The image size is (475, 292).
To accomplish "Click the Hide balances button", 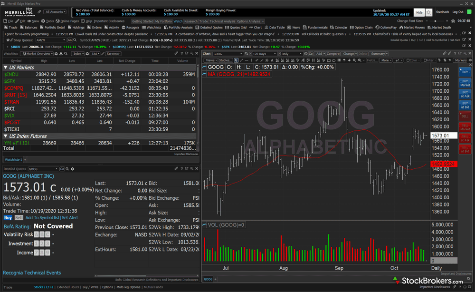I will click(418, 12).
